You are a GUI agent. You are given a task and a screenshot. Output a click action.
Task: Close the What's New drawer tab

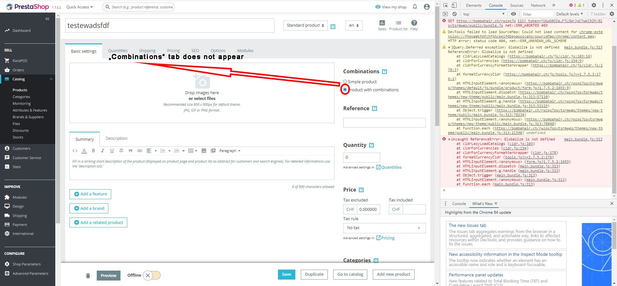(x=496, y=203)
